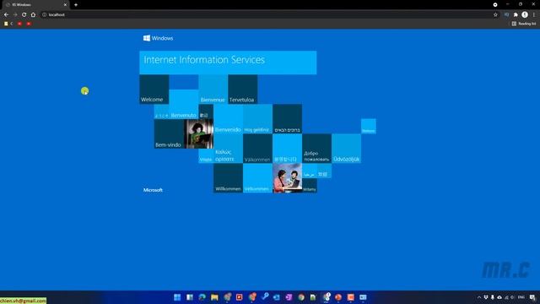Viewport: 540px width, 304px height.
Task: Click the cloud icon in system tray
Action: click(499, 297)
